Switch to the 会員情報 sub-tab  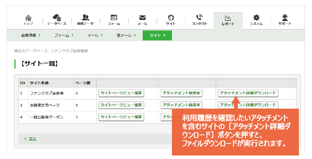(x=31, y=35)
